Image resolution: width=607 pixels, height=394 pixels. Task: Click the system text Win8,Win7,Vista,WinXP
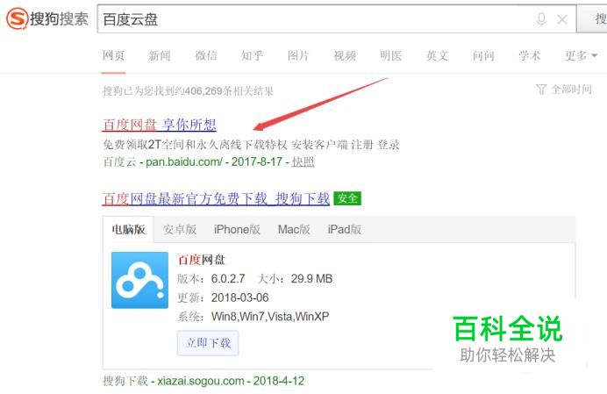(x=270, y=317)
